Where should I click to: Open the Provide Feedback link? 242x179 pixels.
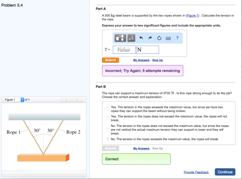[x=196, y=172]
